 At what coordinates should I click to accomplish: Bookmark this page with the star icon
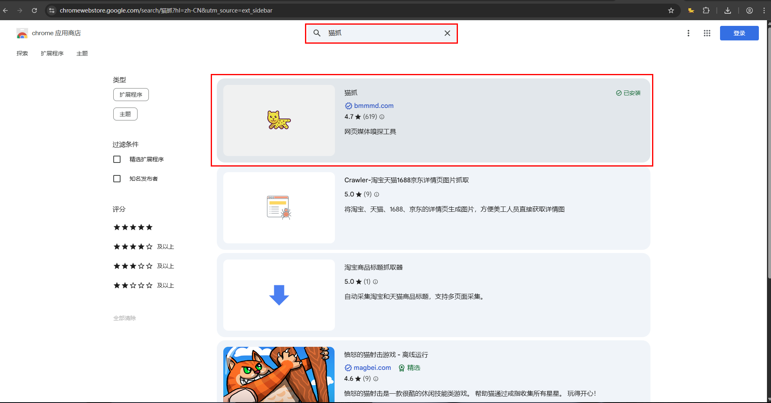click(x=671, y=11)
